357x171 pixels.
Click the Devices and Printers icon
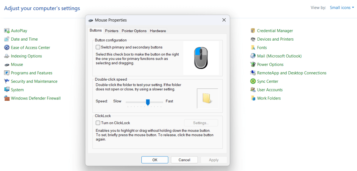(x=253, y=39)
